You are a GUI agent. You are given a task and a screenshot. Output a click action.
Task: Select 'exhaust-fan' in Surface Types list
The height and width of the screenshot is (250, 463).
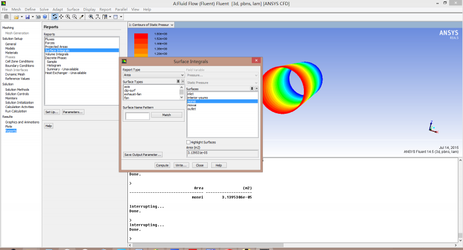[x=152, y=94]
